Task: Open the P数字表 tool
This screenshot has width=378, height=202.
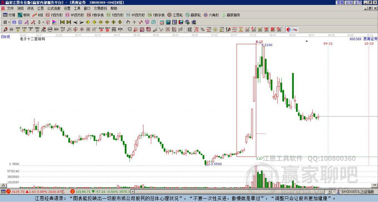Action: (96, 15)
